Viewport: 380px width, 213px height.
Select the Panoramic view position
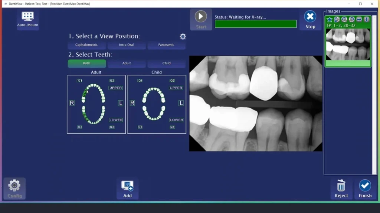(166, 45)
